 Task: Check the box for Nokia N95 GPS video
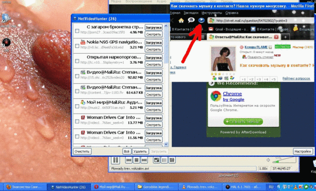77,46
